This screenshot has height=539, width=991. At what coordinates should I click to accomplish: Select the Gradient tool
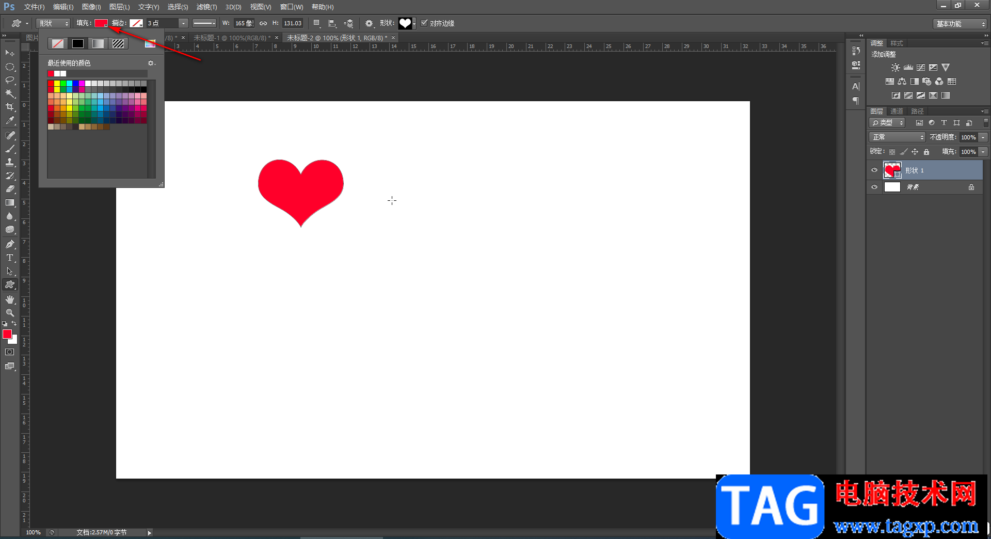[10, 202]
